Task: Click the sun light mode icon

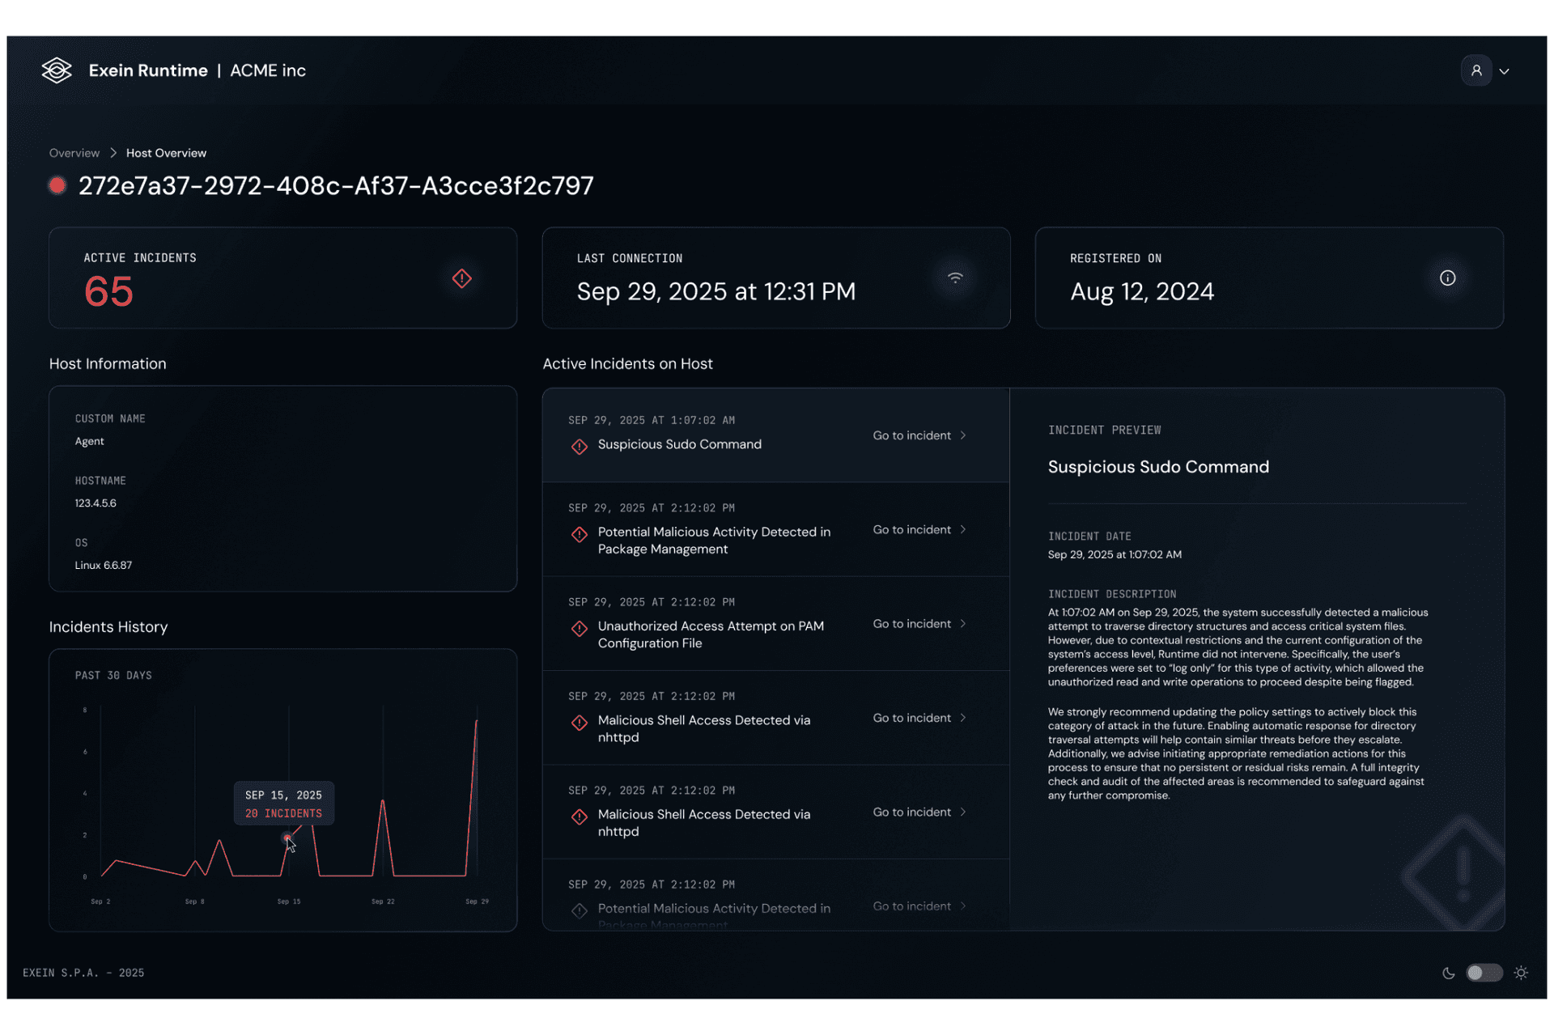Action: pyautogui.click(x=1521, y=973)
